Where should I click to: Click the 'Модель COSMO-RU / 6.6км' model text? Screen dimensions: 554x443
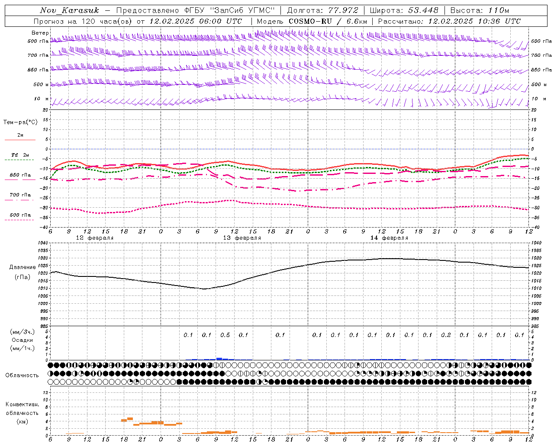(312, 21)
